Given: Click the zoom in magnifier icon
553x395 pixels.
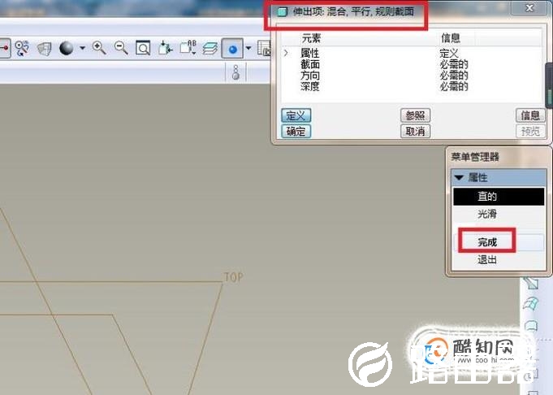Looking at the screenshot, I should coord(99,48).
